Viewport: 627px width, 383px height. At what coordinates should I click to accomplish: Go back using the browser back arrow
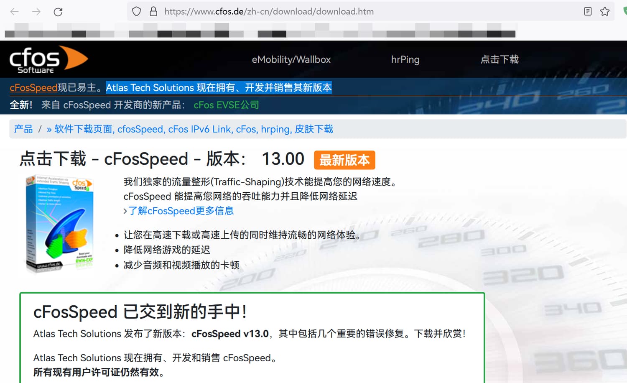pyautogui.click(x=15, y=12)
